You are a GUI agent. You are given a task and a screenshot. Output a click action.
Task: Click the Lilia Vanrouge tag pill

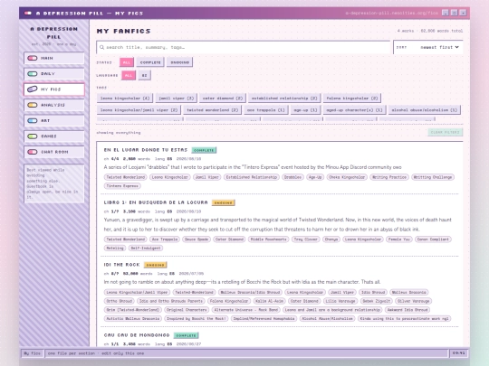340,301
